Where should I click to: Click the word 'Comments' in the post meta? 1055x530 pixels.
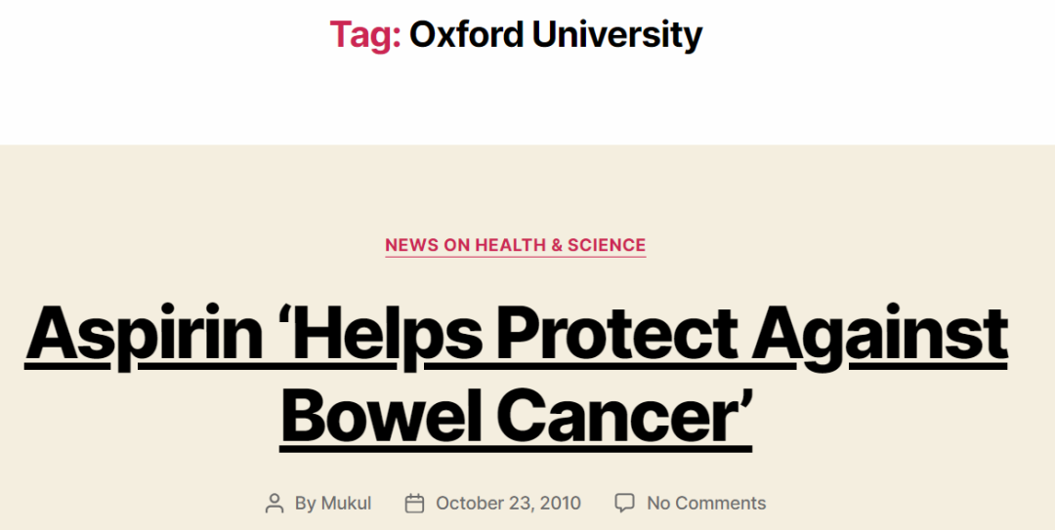[720, 504]
